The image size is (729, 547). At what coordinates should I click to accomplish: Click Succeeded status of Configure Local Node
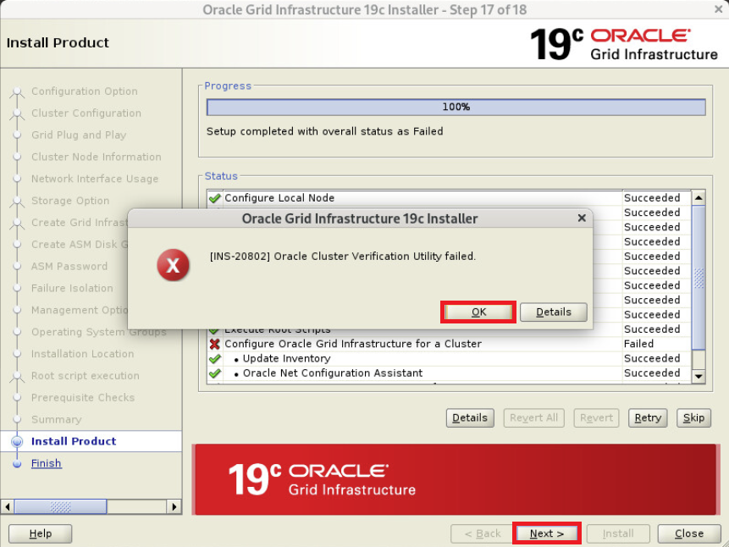pos(656,197)
